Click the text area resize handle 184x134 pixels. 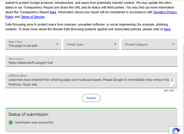(x=173, y=85)
